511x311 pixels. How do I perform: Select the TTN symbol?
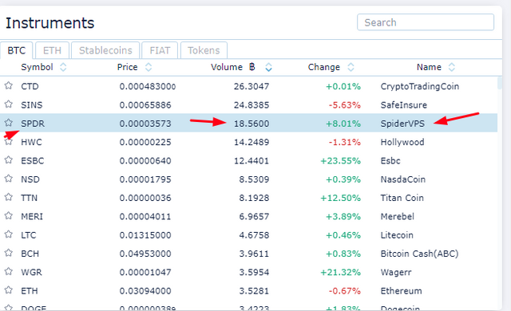pos(29,198)
